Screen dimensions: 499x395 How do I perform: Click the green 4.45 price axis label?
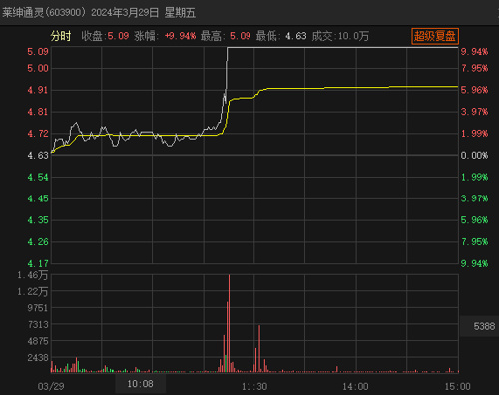38,198
